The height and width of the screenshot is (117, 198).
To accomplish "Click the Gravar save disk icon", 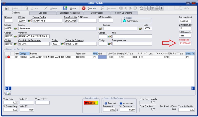I will click(x=65, y=8).
